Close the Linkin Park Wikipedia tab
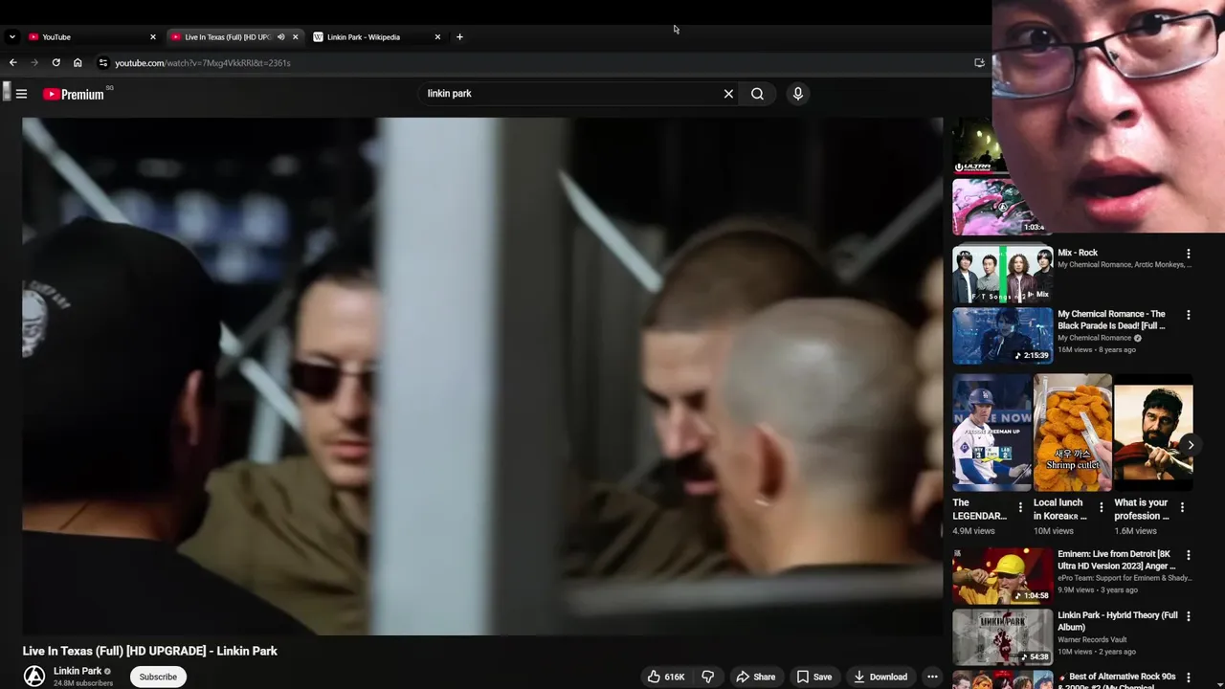Screen dimensions: 1225x689 coord(437,36)
